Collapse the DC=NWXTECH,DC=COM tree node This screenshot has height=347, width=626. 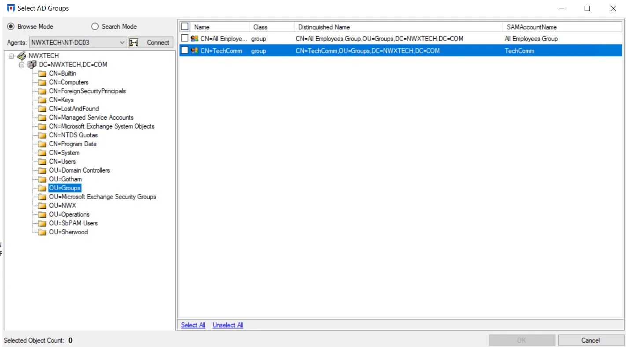[22, 65]
